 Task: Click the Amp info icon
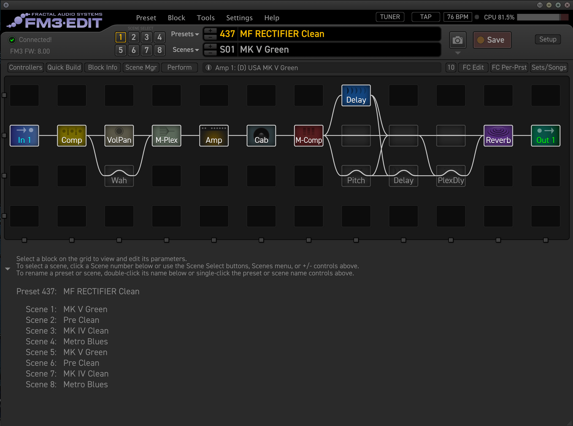[x=208, y=68]
